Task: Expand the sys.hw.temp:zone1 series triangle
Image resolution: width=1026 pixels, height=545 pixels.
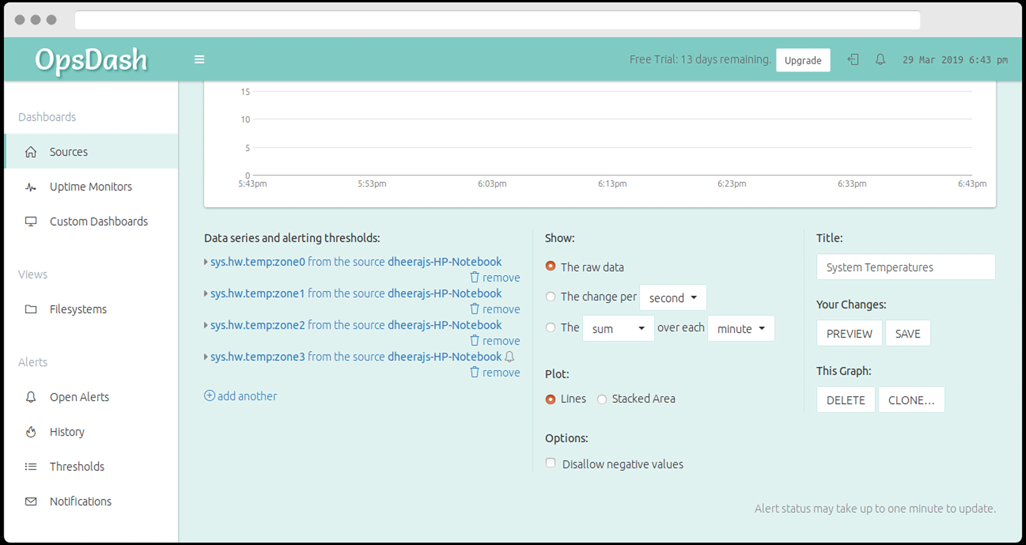Action: (206, 294)
